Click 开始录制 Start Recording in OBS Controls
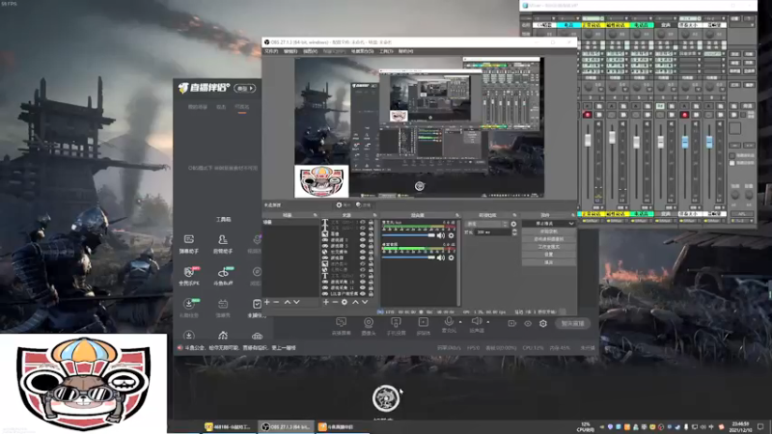The height and width of the screenshot is (434, 772). [x=548, y=231]
